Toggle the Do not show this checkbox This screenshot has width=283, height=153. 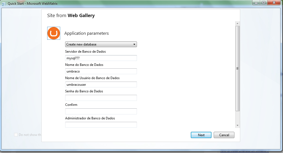[x=16, y=135]
